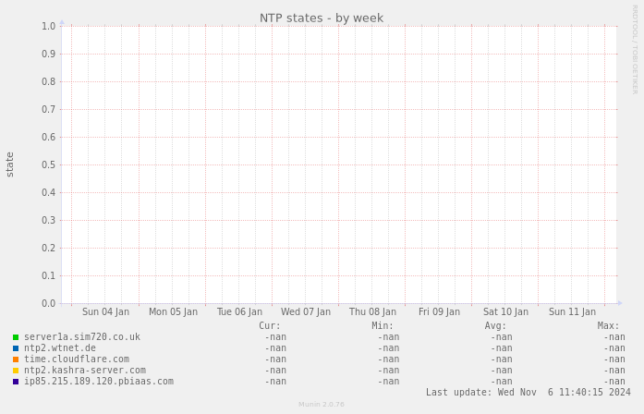This screenshot has width=644, height=414.
Task: Click the Cur value for ip85.215.189.120.pbiaas.com
Action: [275, 382]
